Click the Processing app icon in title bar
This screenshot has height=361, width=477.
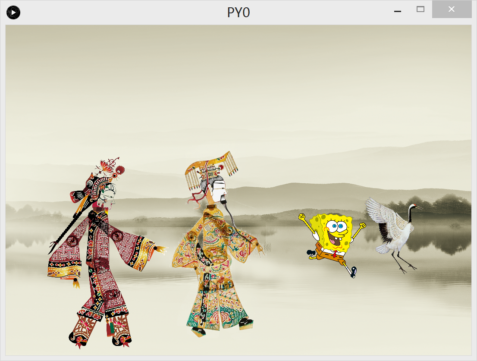13,12
